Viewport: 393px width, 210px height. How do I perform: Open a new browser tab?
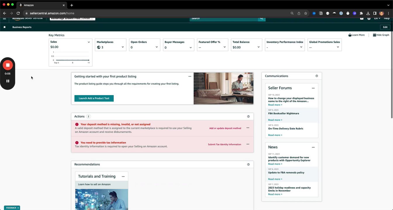pos(72,5)
